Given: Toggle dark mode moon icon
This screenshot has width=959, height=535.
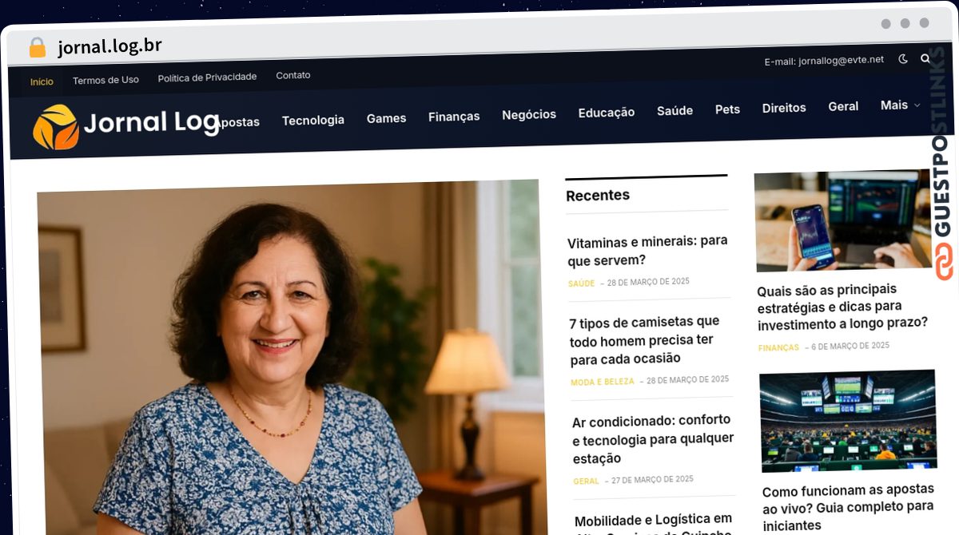Looking at the screenshot, I should click(x=903, y=58).
